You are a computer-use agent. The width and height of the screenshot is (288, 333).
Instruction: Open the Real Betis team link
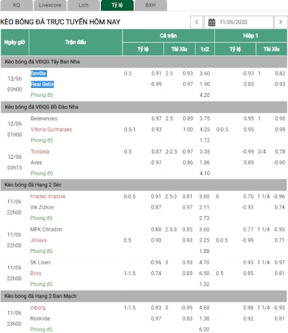42,85
